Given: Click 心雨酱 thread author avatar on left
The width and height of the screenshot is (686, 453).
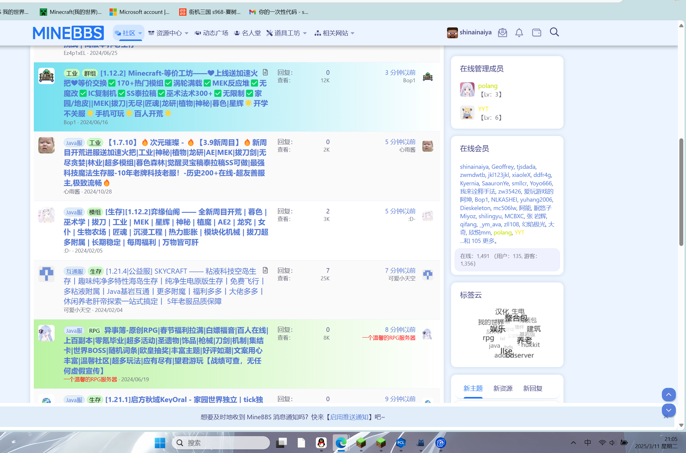Looking at the screenshot, I should [x=46, y=145].
